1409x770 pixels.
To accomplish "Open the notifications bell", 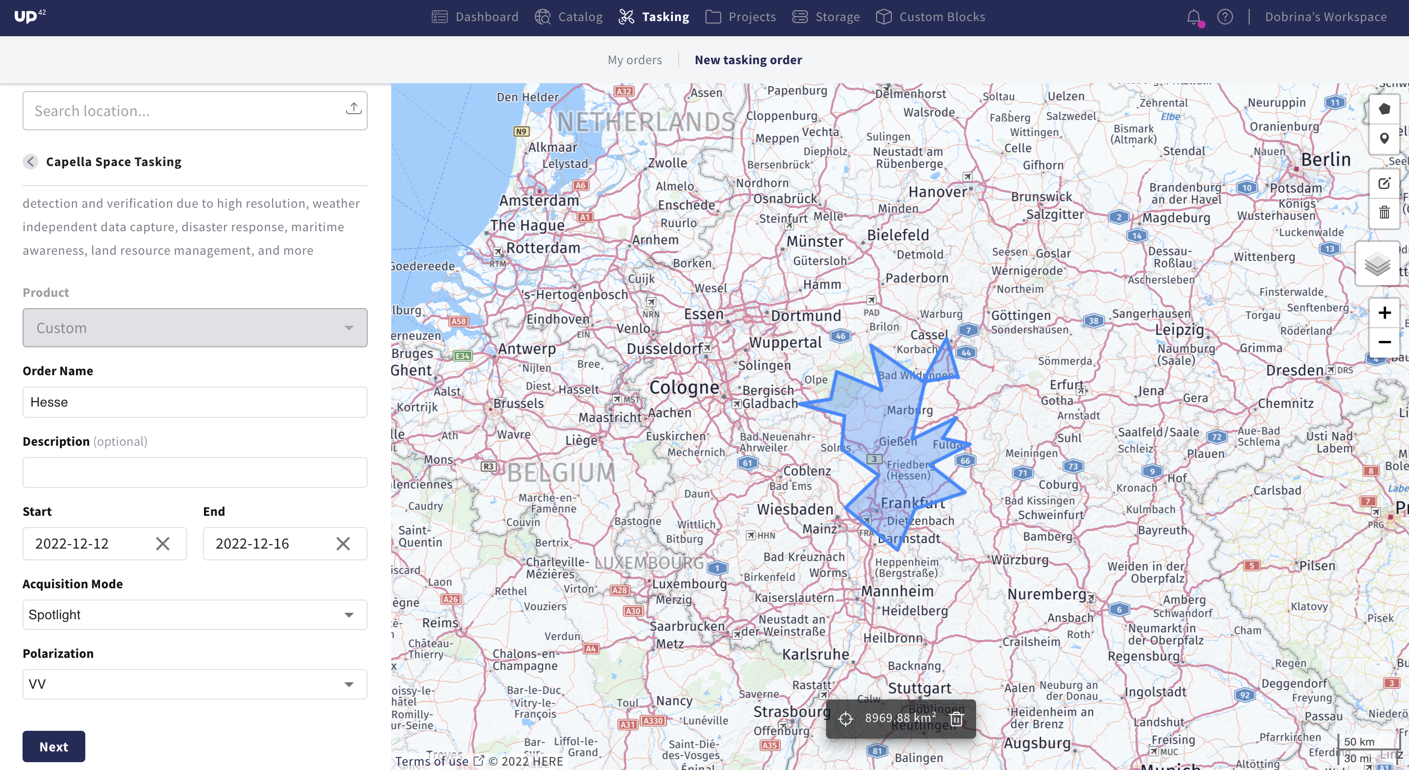I will [x=1193, y=17].
